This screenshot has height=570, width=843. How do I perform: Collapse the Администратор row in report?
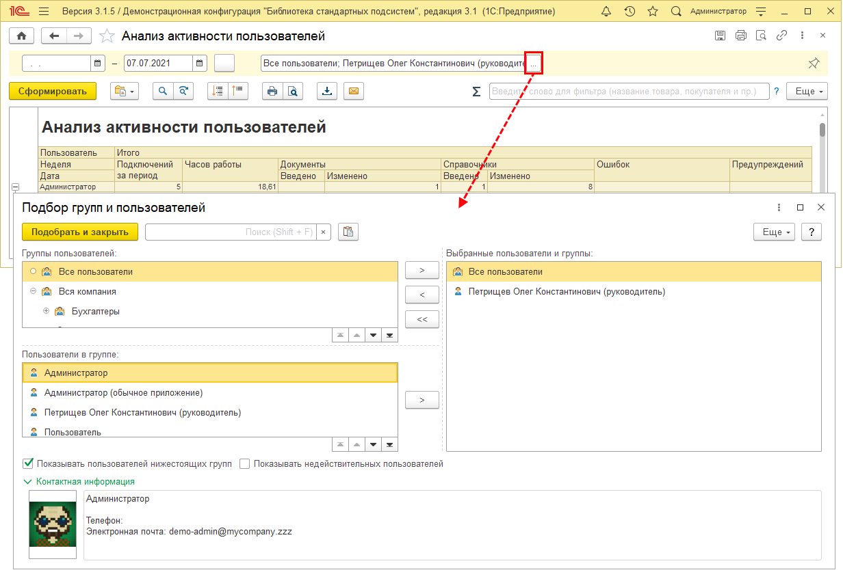[16, 187]
